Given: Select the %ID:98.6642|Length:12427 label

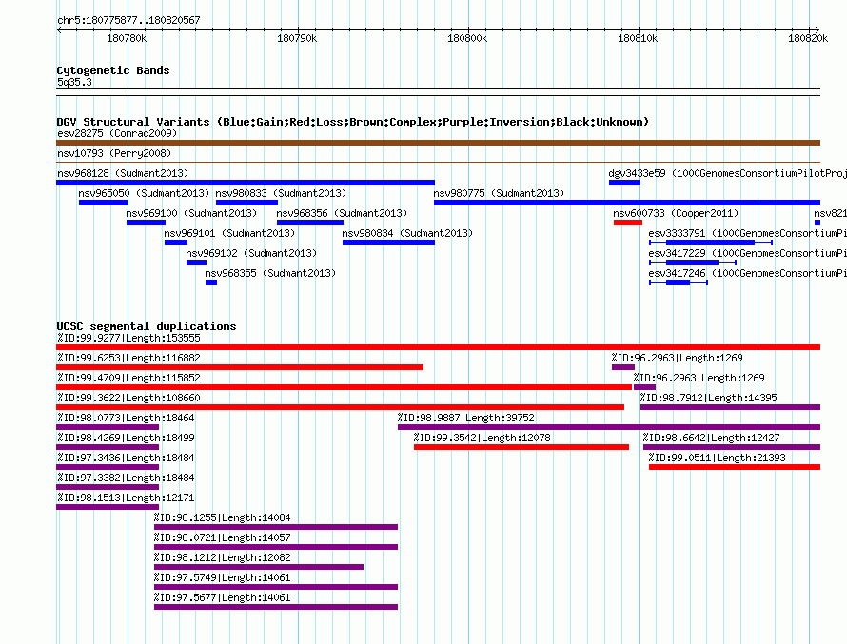Looking at the screenshot, I should 712,438.
